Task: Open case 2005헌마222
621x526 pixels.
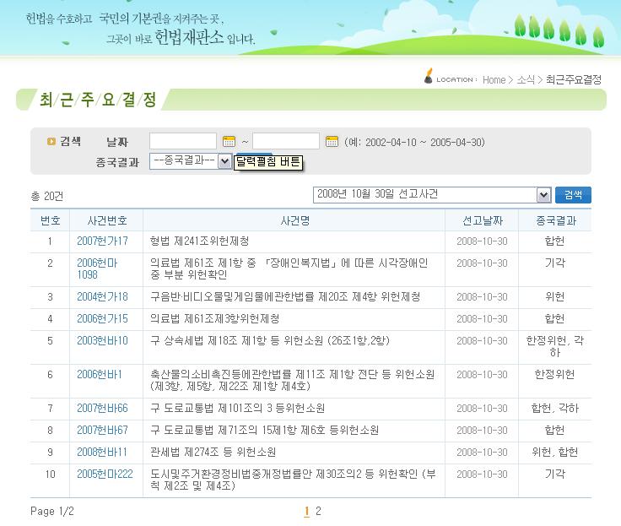Action: (x=105, y=474)
